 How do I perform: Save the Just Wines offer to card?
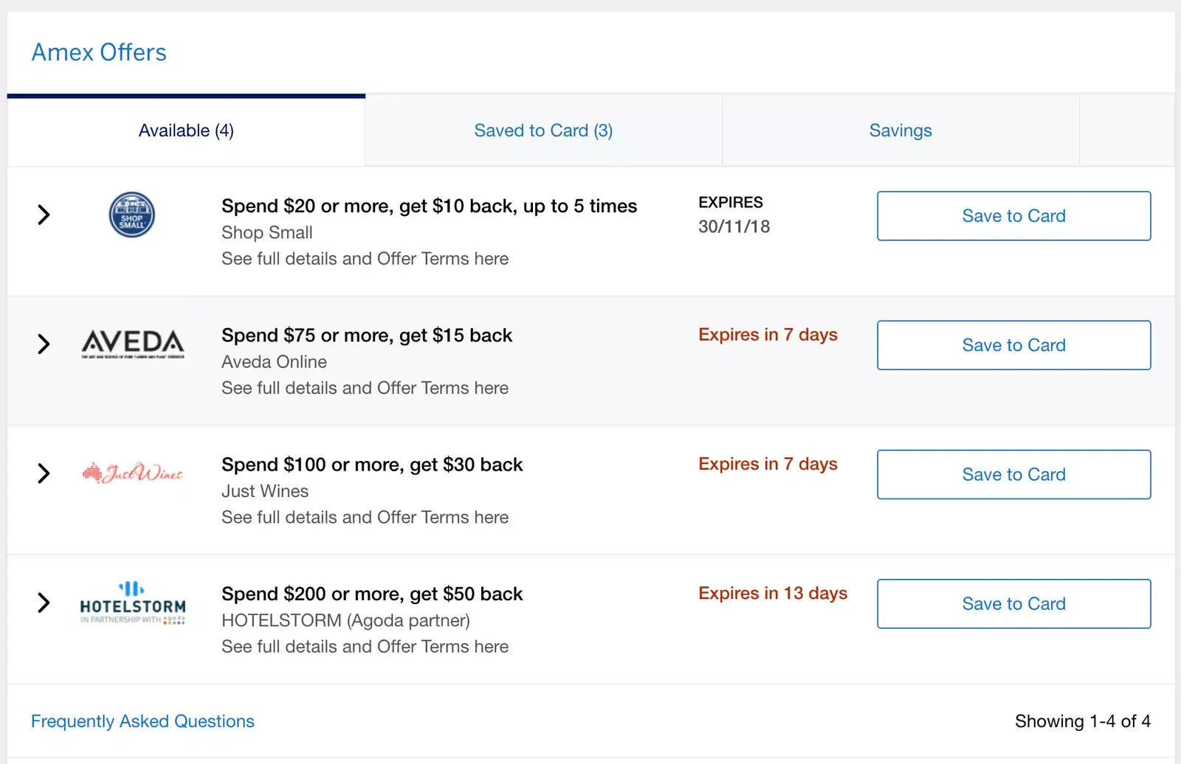(1013, 474)
